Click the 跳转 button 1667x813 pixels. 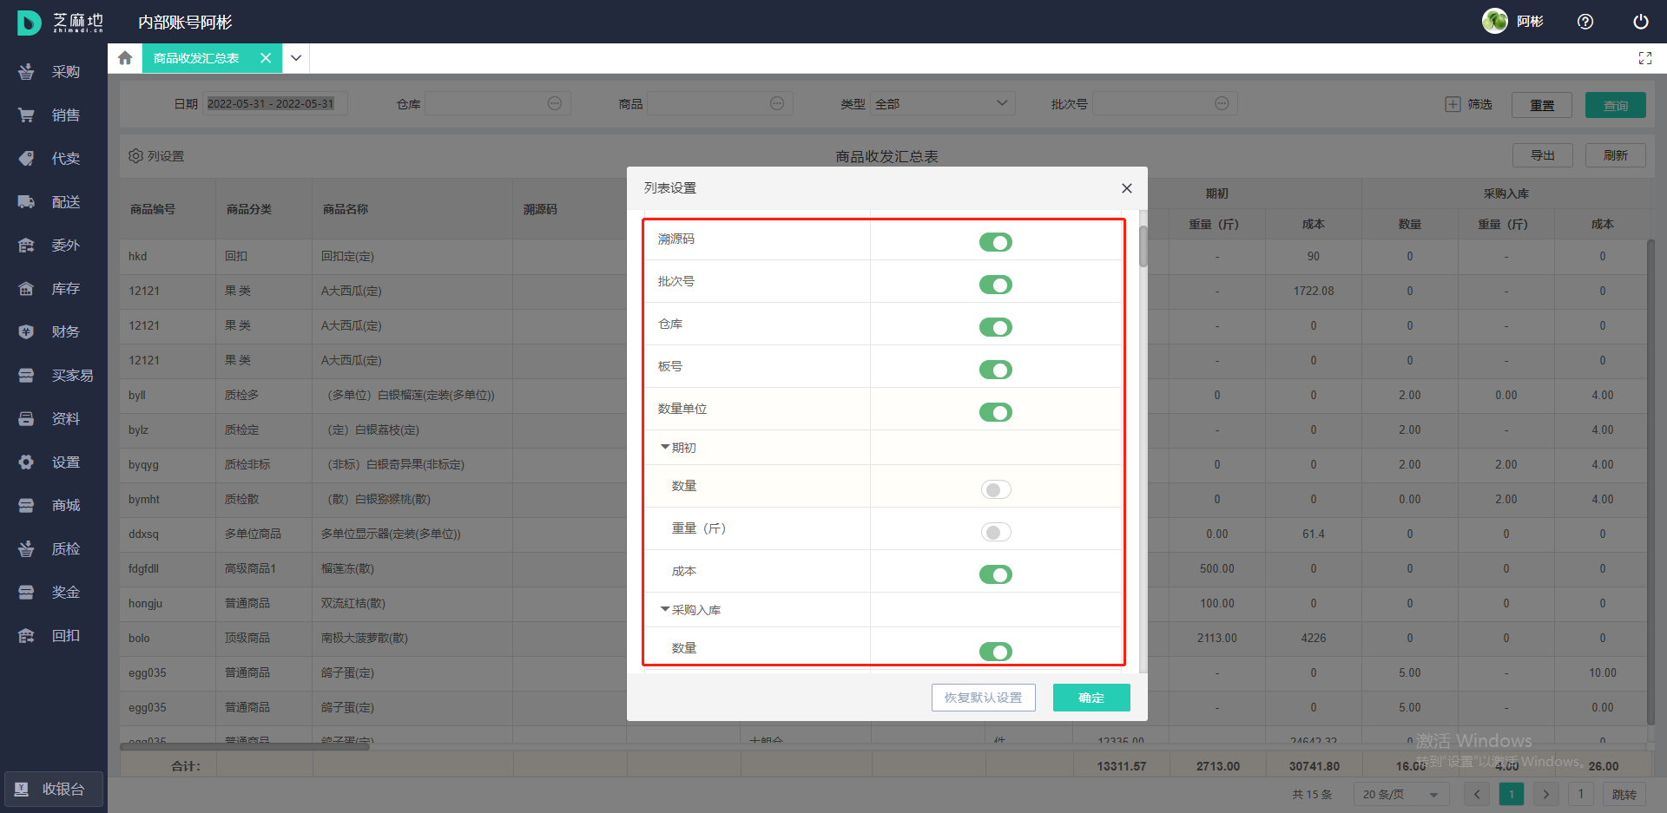coord(1624,794)
